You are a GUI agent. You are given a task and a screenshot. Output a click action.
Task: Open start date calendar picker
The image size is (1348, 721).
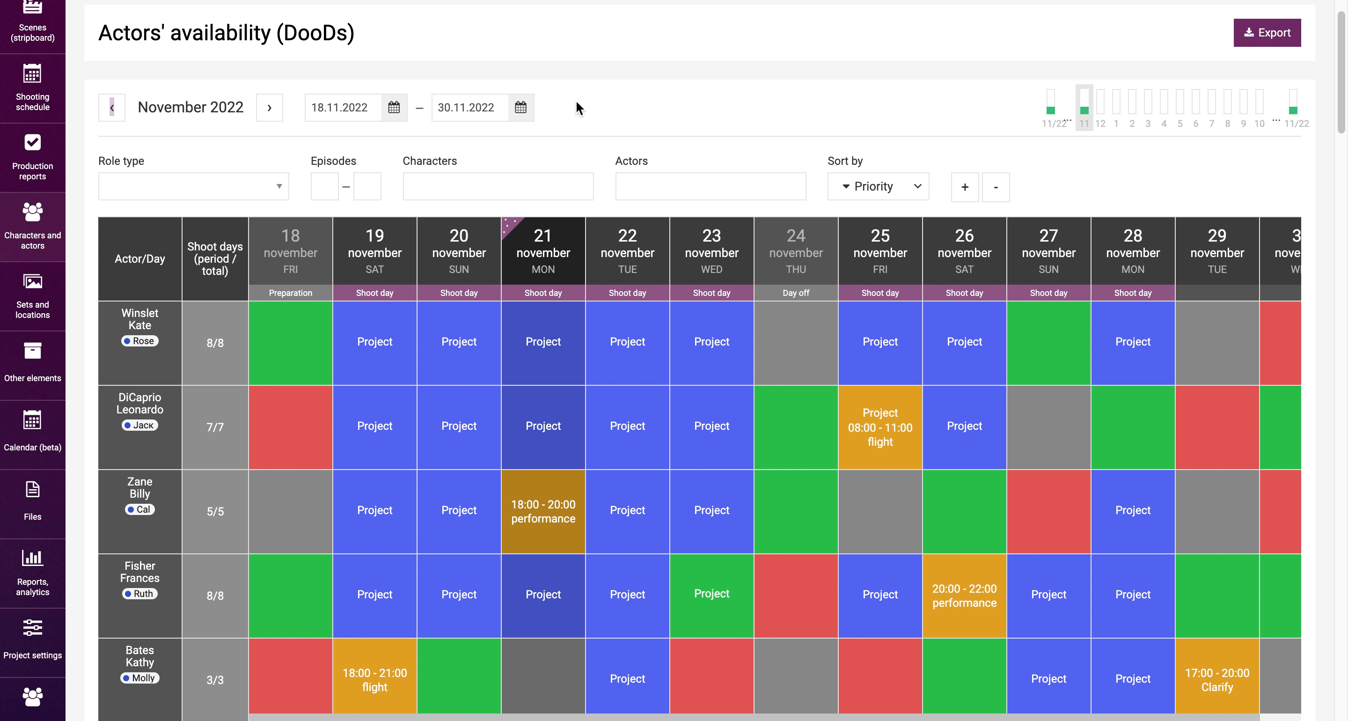394,108
